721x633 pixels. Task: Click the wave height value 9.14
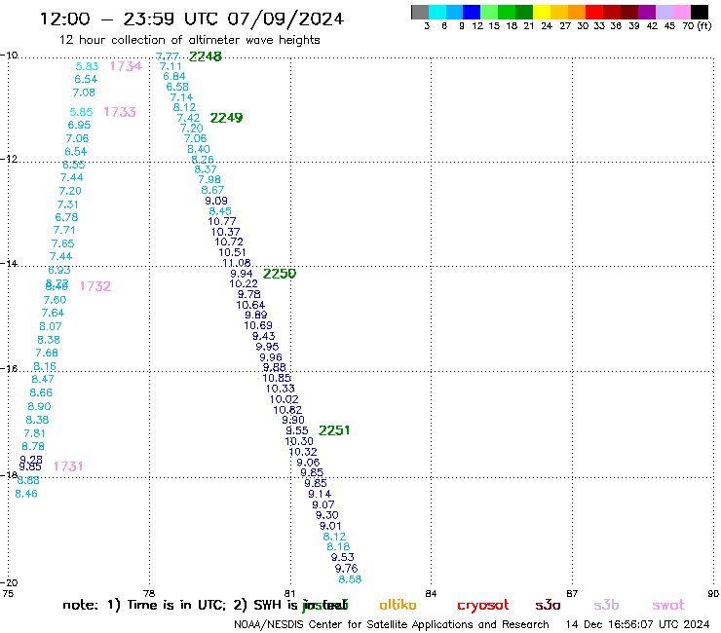pos(320,494)
